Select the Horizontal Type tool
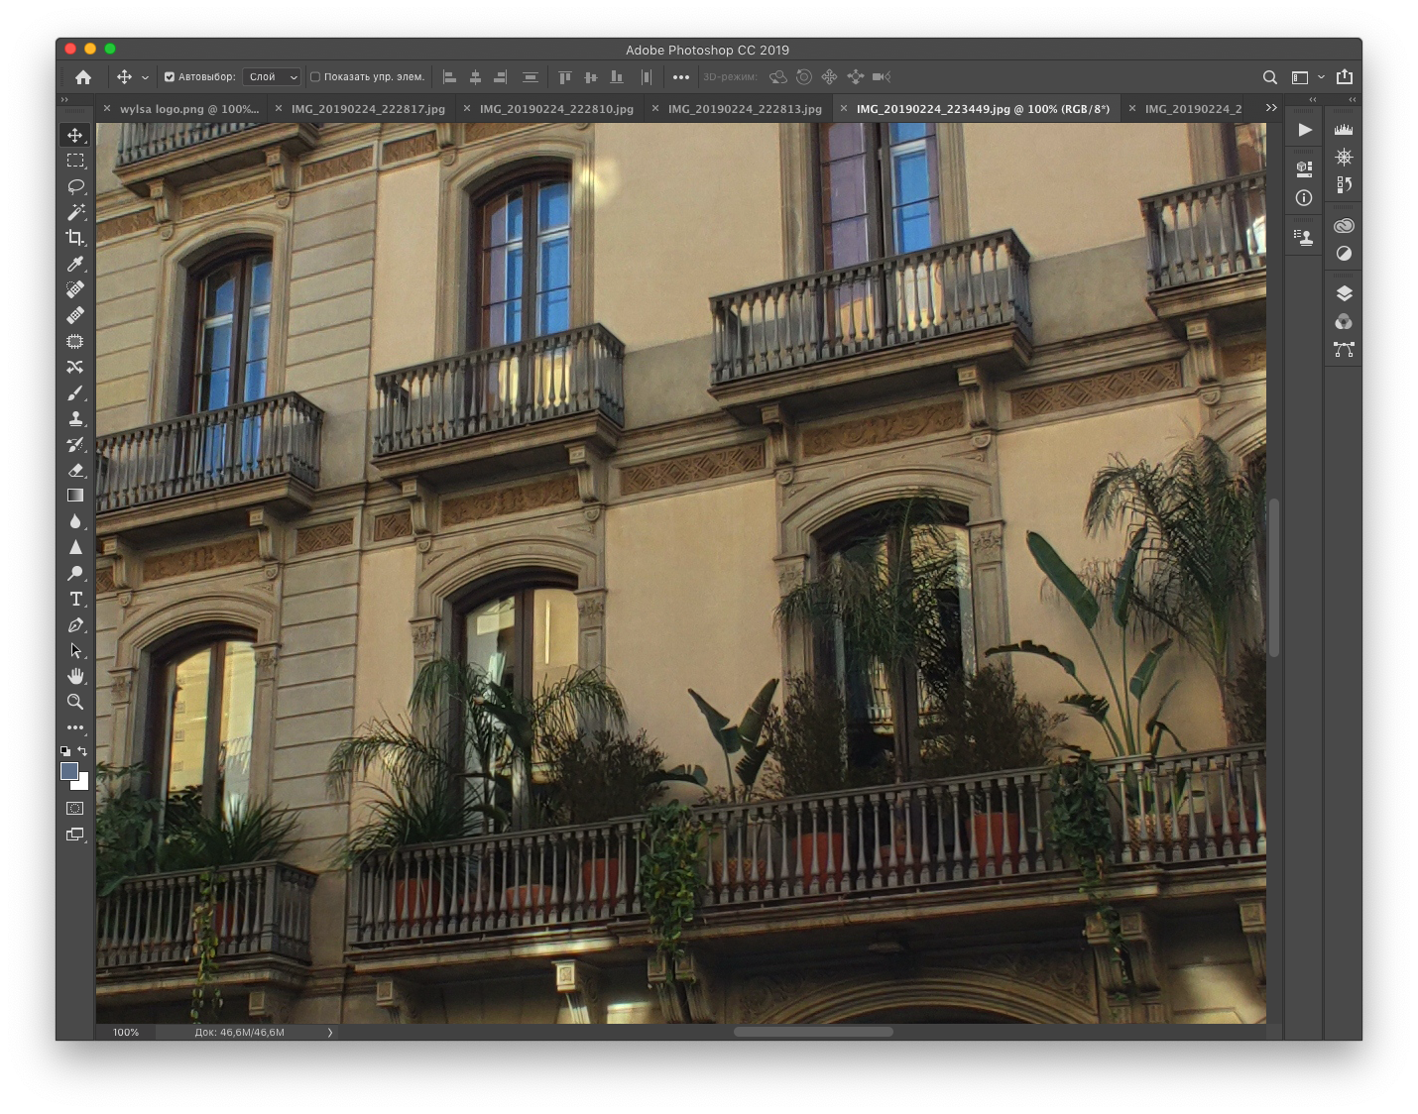1418x1114 pixels. pos(75,599)
